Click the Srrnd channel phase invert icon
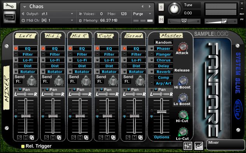This screenshot has width=246, height=153. tap(140, 138)
